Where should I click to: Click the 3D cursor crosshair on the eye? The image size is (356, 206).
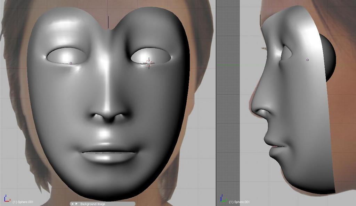click(149, 63)
